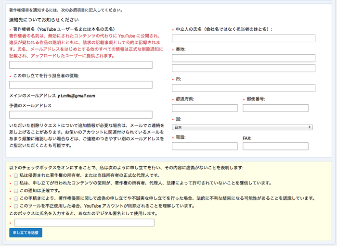Click the 市 city input field

coord(244,88)
